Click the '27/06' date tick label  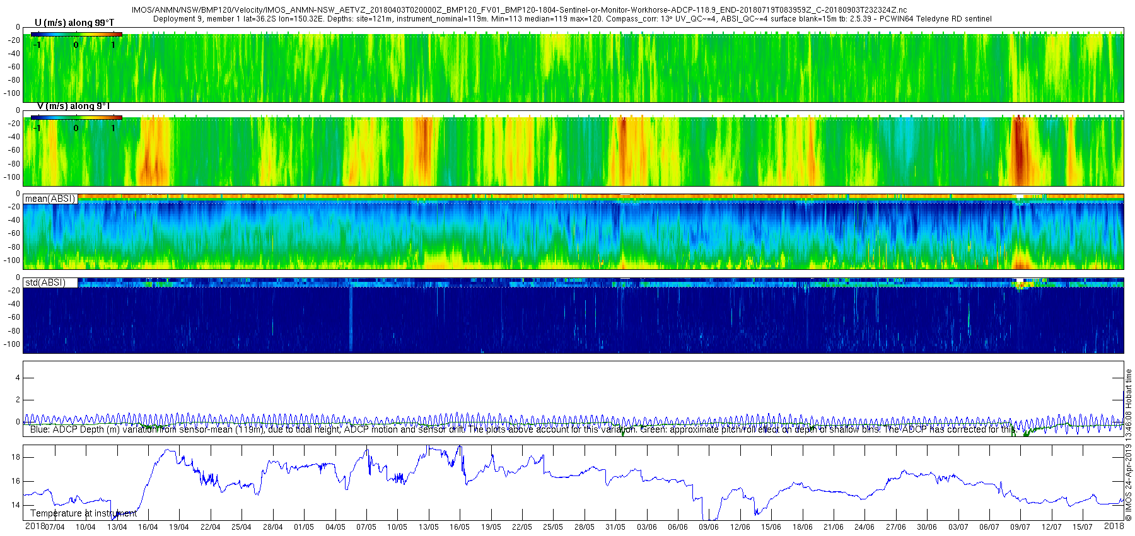coord(896,527)
